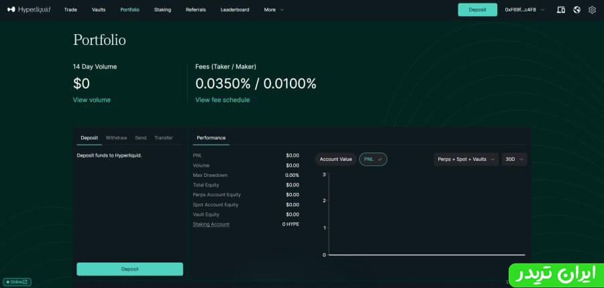Open the Staking Account link
The image size is (604, 288).
(211, 224)
